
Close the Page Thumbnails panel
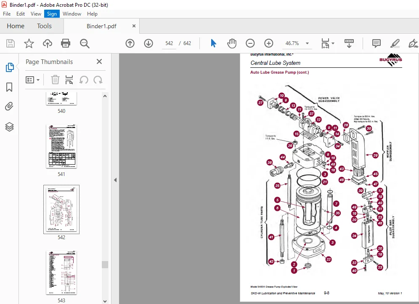click(99, 61)
